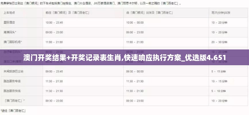Click 港澳码头 time in the 前往「澳门银河」 column
The height and width of the screenshot is (115, 249).
click(54, 32)
